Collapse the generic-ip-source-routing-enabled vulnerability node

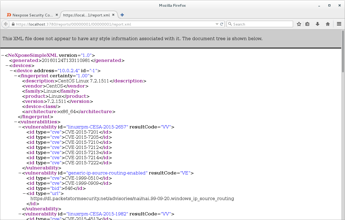20,173
